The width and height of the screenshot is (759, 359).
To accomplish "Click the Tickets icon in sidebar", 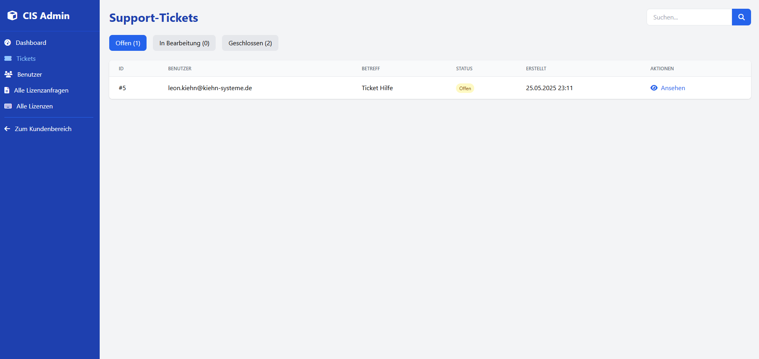I will click(8, 58).
